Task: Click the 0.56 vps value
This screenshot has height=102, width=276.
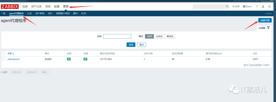Action: (x=208, y=59)
